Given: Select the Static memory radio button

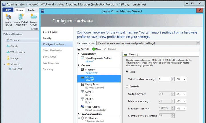Looking at the screenshot, I should (127, 72).
